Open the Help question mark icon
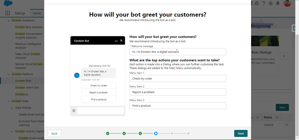Screen dimensions: 299x140 264,3
